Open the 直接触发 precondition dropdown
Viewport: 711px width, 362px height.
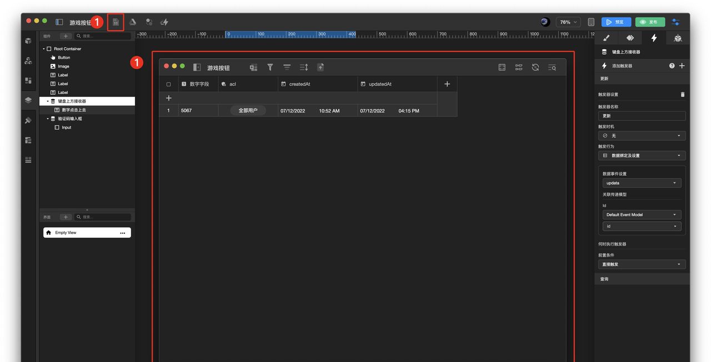coord(642,264)
